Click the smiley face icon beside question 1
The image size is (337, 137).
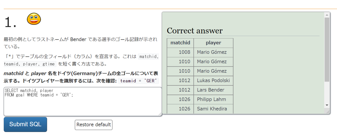click(x=34, y=19)
